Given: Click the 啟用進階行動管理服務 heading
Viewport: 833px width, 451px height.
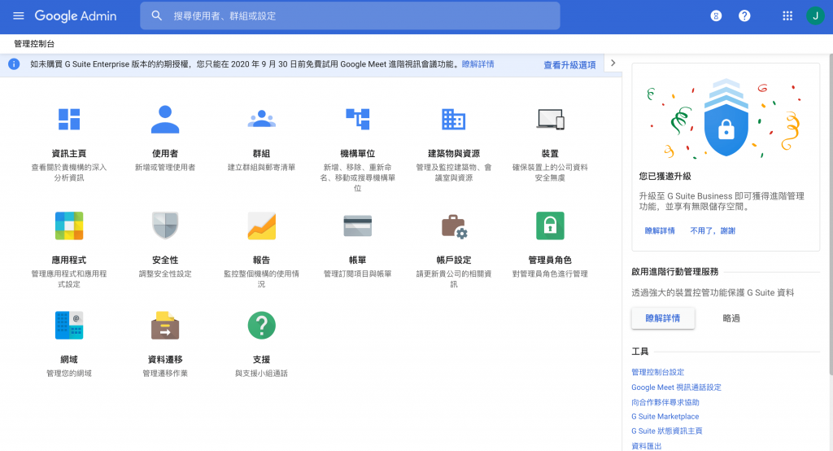Looking at the screenshot, I should click(674, 271).
